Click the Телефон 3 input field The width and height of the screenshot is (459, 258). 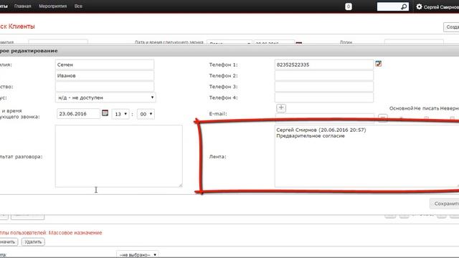[x=324, y=87]
